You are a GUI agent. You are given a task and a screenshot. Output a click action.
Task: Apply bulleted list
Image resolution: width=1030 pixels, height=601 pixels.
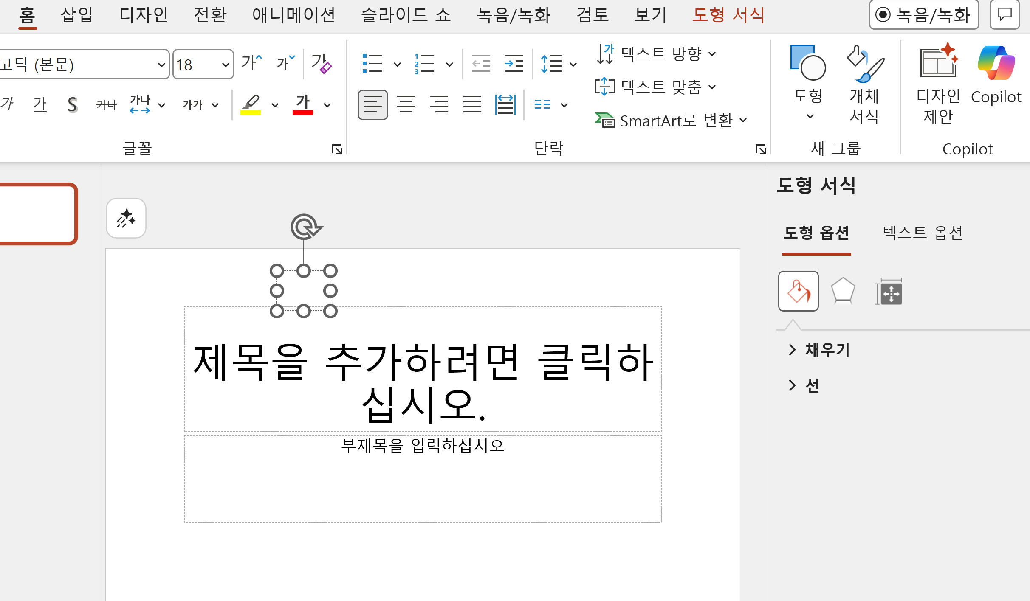pyautogui.click(x=372, y=64)
